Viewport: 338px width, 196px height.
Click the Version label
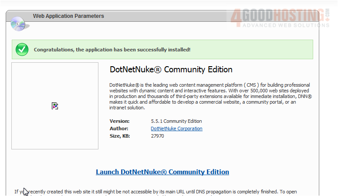point(119,121)
